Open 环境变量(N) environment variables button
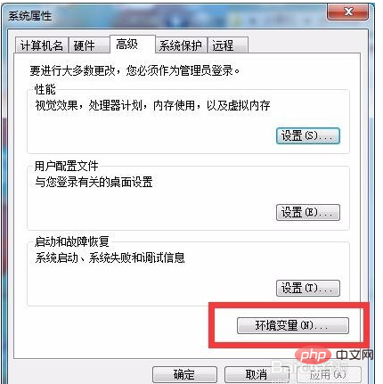The width and height of the screenshot is (383, 384). click(293, 325)
